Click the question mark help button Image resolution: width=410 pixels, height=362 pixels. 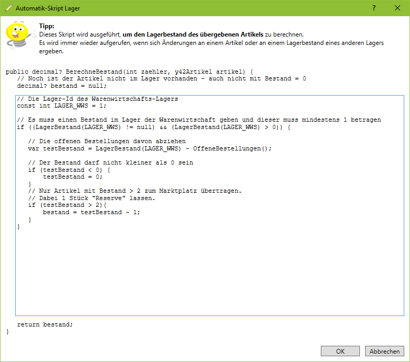click(374, 8)
